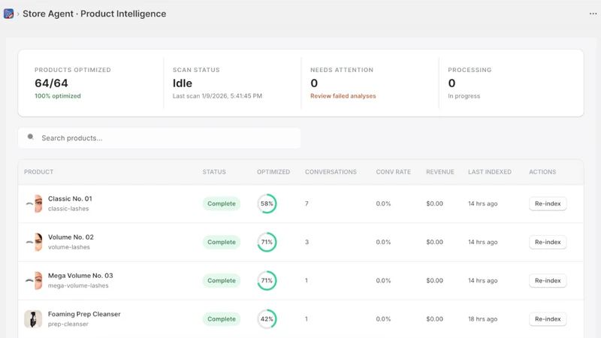
Task: Click the CONVERSATIONS column header
Action: [331, 172]
